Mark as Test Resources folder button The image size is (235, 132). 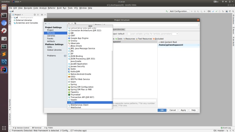click(x=144, y=39)
